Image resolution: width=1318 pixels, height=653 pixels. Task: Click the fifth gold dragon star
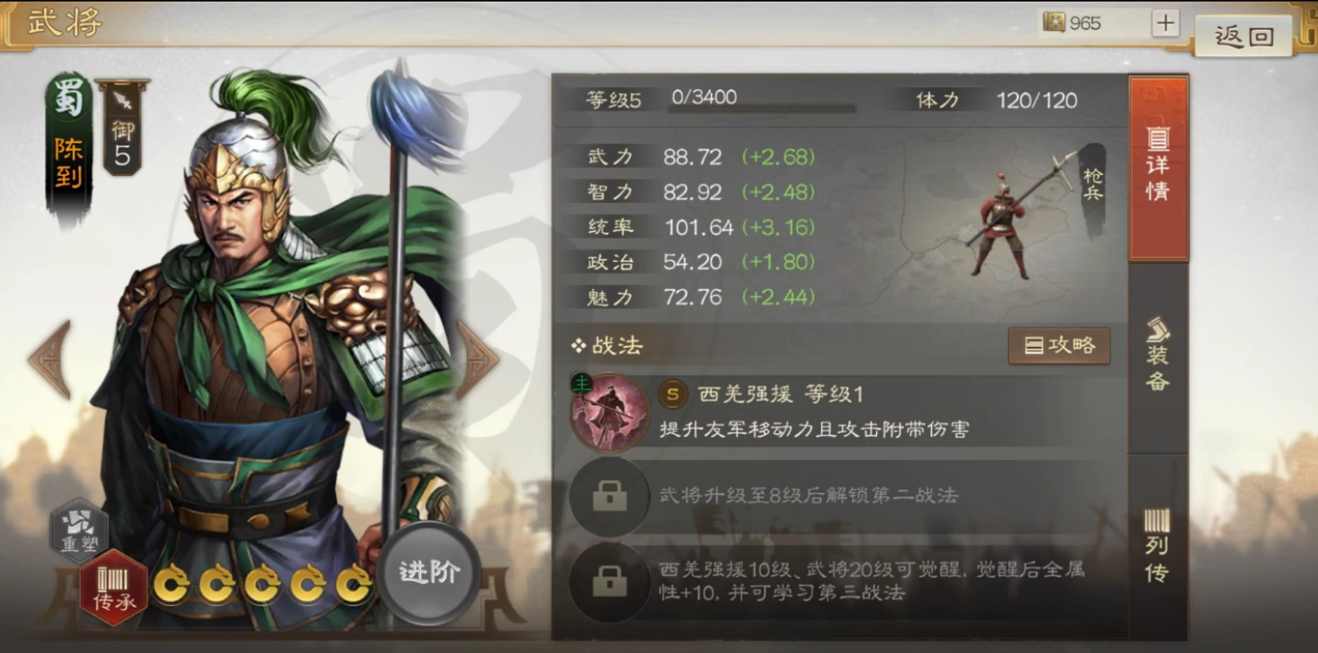[354, 584]
